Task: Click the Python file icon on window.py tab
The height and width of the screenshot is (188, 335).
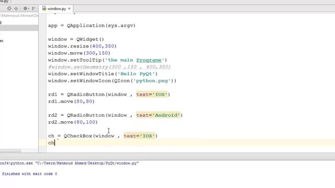Action: click(x=44, y=8)
